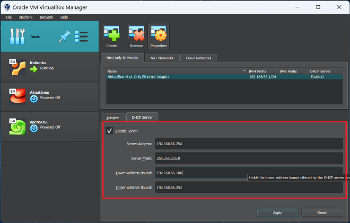The image size is (350, 223).
Task: Sort by the Name column header
Action: pyautogui.click(x=177, y=71)
